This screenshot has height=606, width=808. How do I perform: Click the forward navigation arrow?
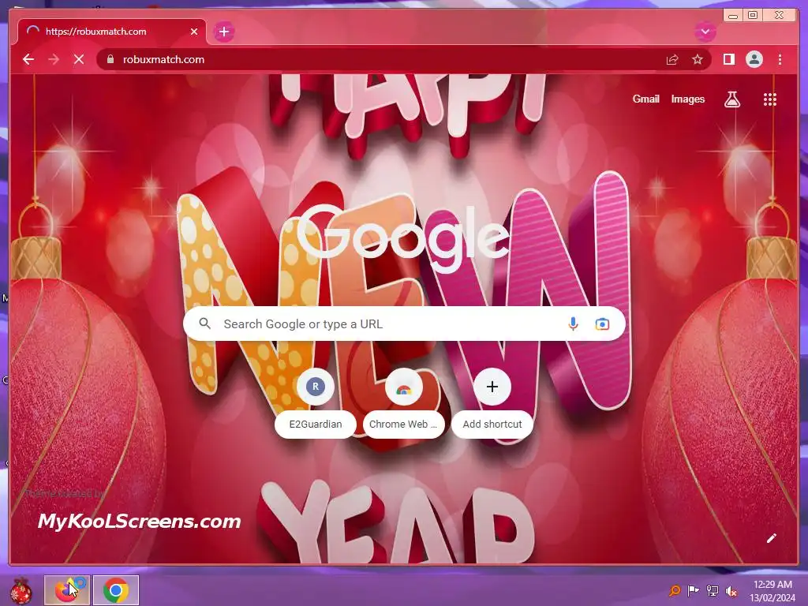pos(54,59)
